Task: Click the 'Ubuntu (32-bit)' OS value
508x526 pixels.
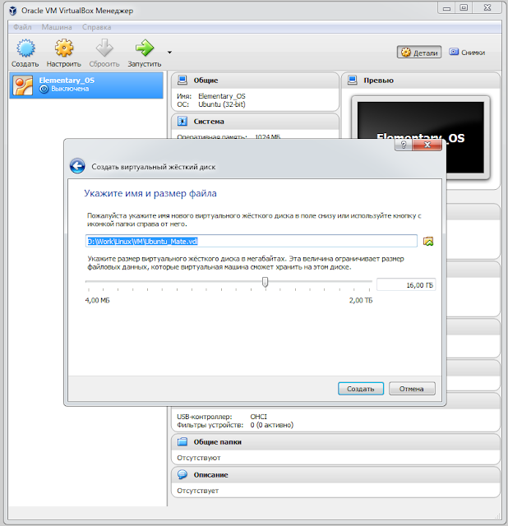Action: tap(222, 104)
